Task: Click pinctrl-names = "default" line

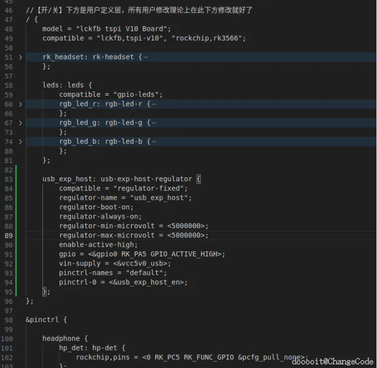Action: (x=113, y=273)
